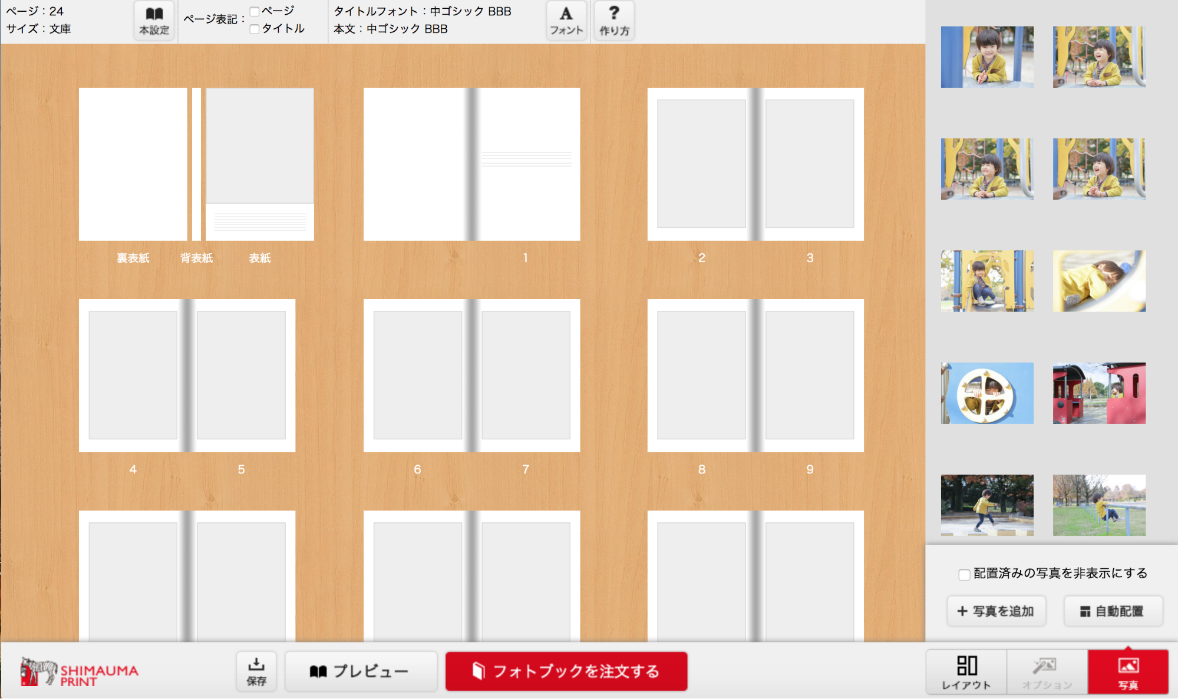Select thumbnail of child in round porthole
The height and width of the screenshot is (699, 1178).
click(987, 393)
